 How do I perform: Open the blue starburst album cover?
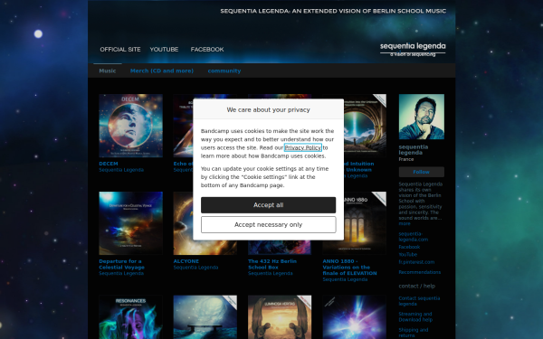pos(355,317)
